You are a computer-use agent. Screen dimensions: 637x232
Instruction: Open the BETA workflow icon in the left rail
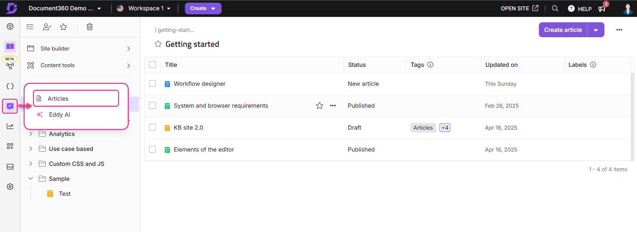click(10, 66)
